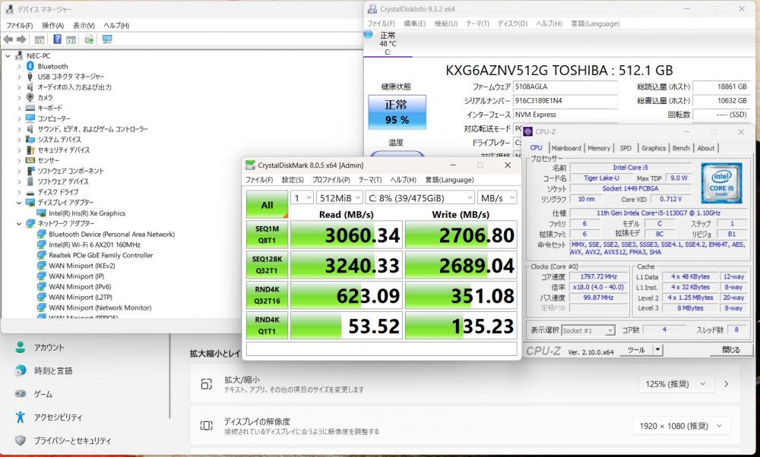760x457 pixels.
Task: Click the ゲーム icon in Settings sidebar
Action: [x=20, y=394]
